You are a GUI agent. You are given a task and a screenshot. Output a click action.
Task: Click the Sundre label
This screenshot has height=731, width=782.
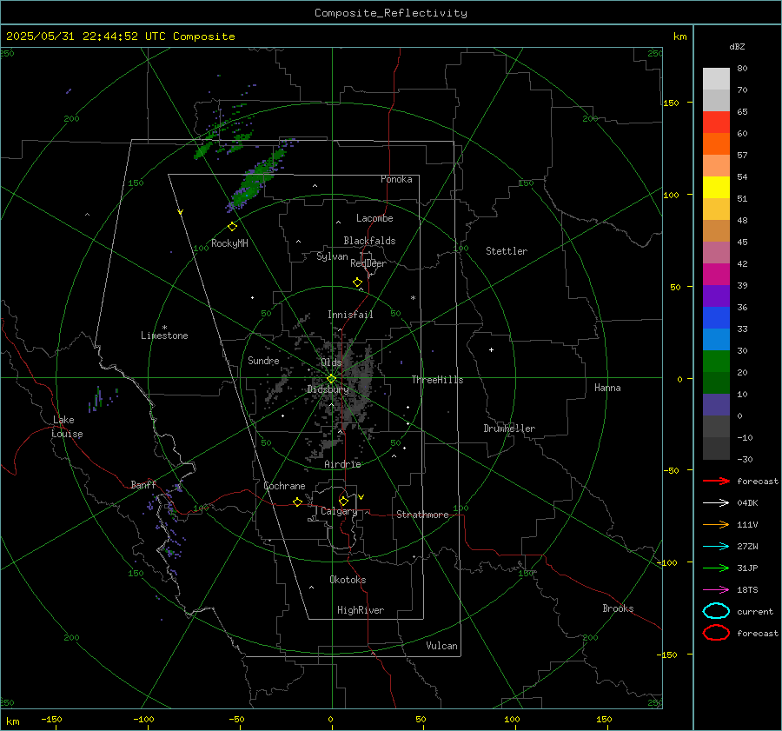click(x=263, y=360)
